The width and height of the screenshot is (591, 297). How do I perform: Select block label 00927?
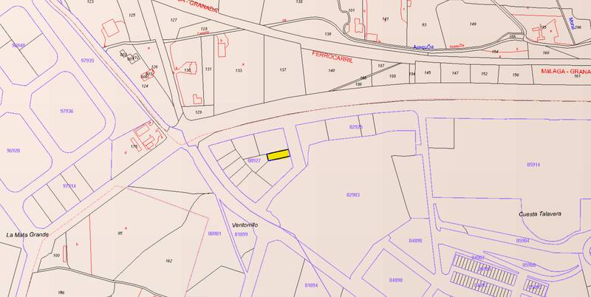pos(254,160)
